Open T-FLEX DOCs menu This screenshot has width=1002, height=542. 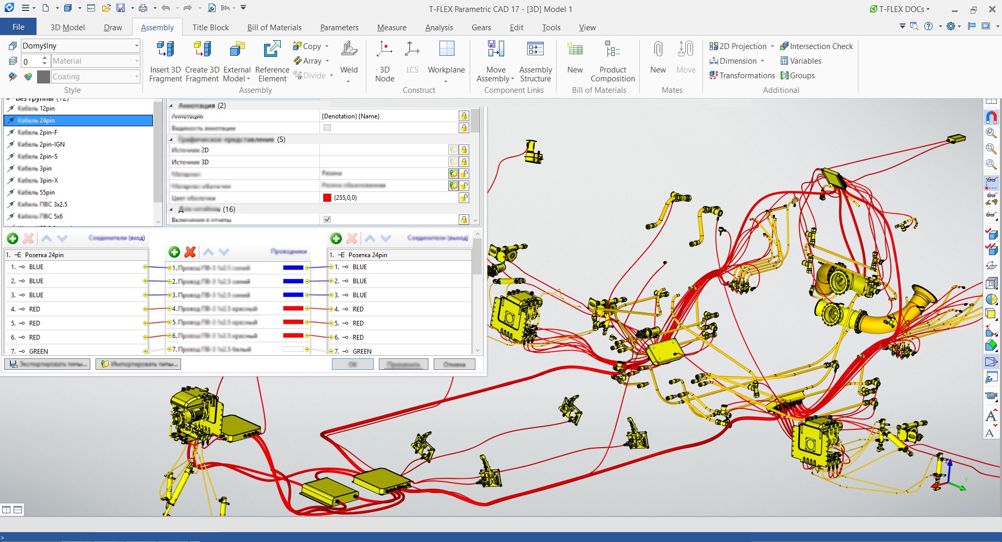pyautogui.click(x=900, y=9)
